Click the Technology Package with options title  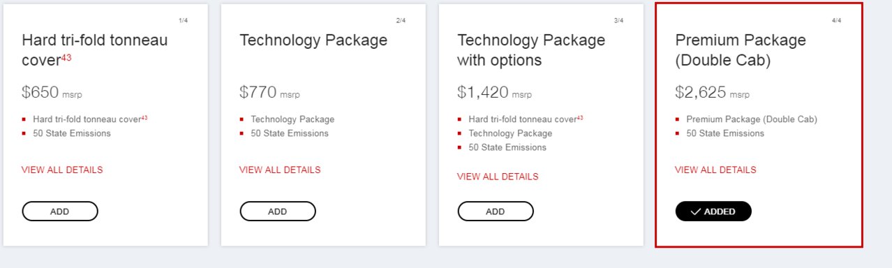(x=531, y=50)
